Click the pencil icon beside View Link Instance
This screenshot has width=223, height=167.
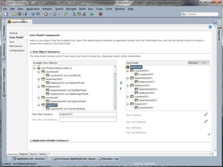tap(206, 121)
